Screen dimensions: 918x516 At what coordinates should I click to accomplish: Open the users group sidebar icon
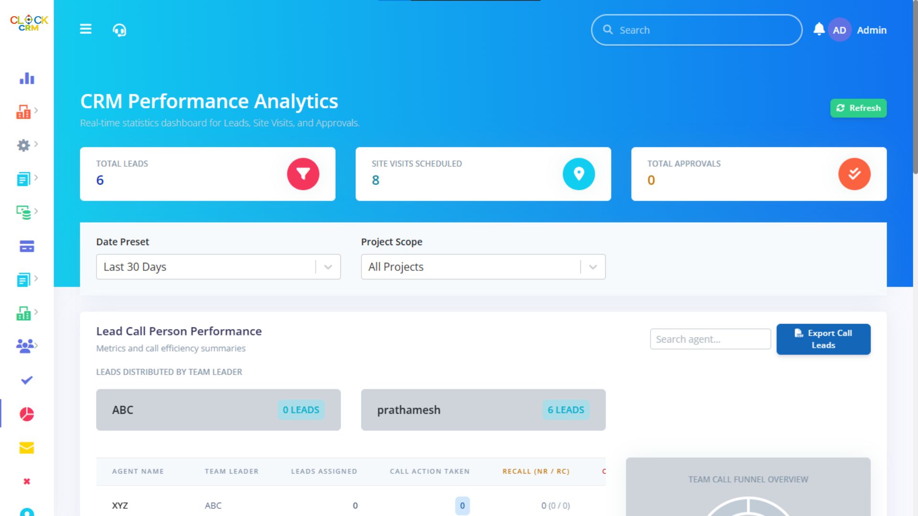point(25,346)
